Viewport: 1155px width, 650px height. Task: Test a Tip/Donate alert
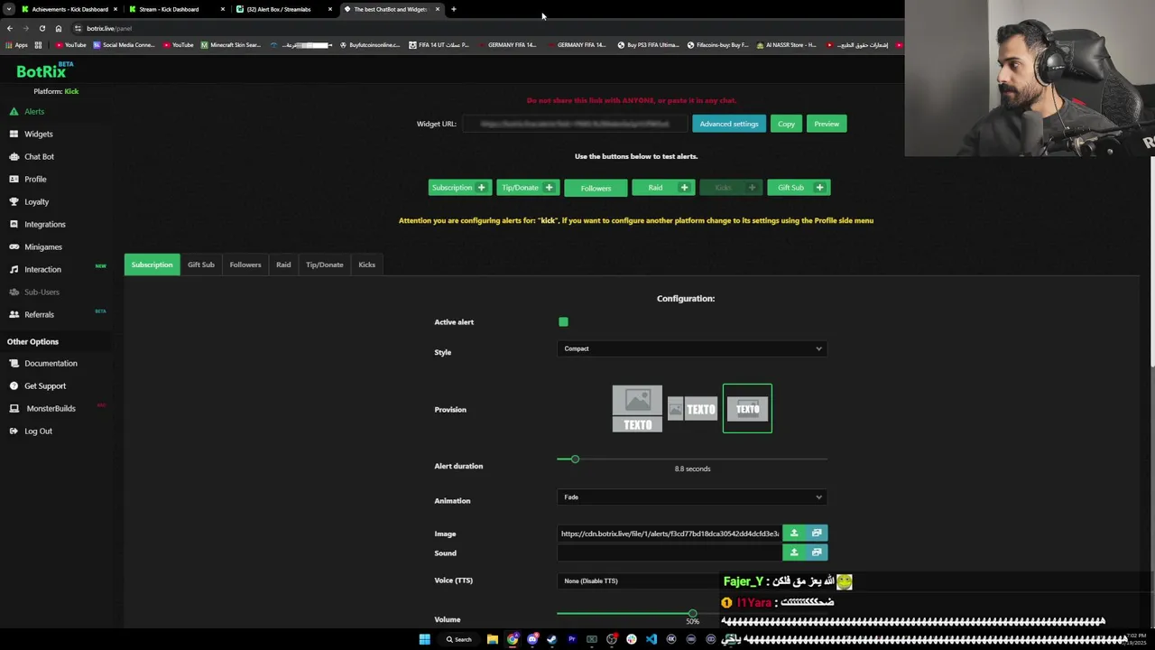pyautogui.click(x=528, y=187)
